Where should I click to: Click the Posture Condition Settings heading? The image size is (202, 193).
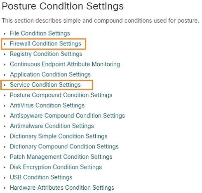pos(63,6)
